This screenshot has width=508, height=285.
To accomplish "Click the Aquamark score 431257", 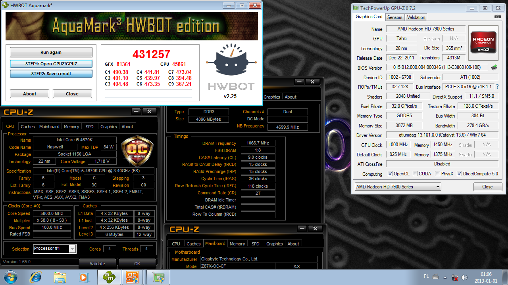I will (x=151, y=54).
